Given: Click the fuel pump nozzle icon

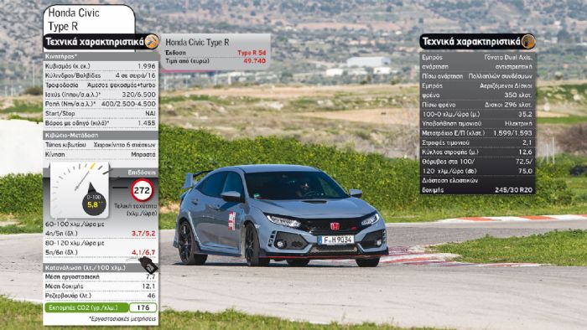Looking at the screenshot, I should click(x=149, y=265).
